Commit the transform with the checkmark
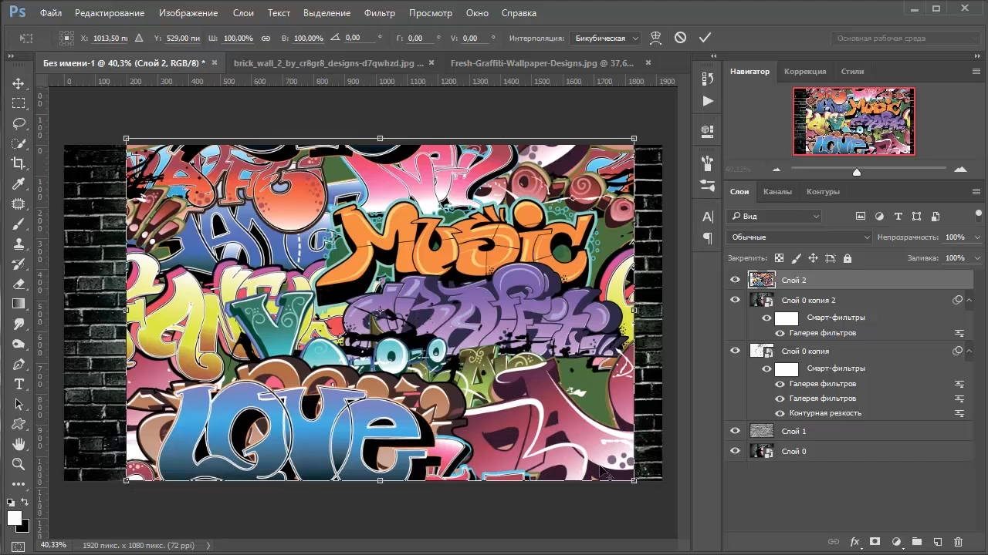Screen dimensions: 988x555 click(705, 38)
